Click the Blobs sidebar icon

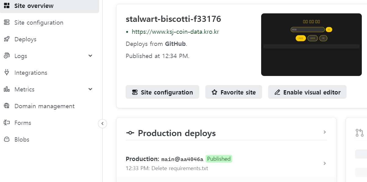point(7,139)
